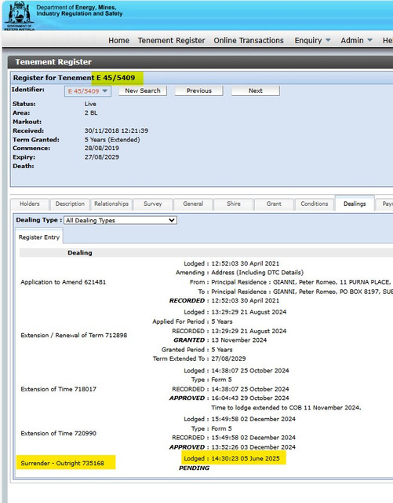Click the Register for Tenement E 45/5409 heading

coord(74,78)
